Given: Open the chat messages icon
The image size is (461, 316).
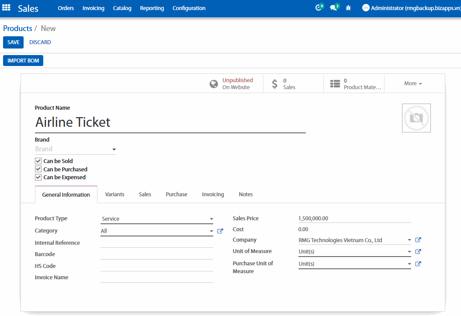Looking at the screenshot, I should tap(333, 8).
